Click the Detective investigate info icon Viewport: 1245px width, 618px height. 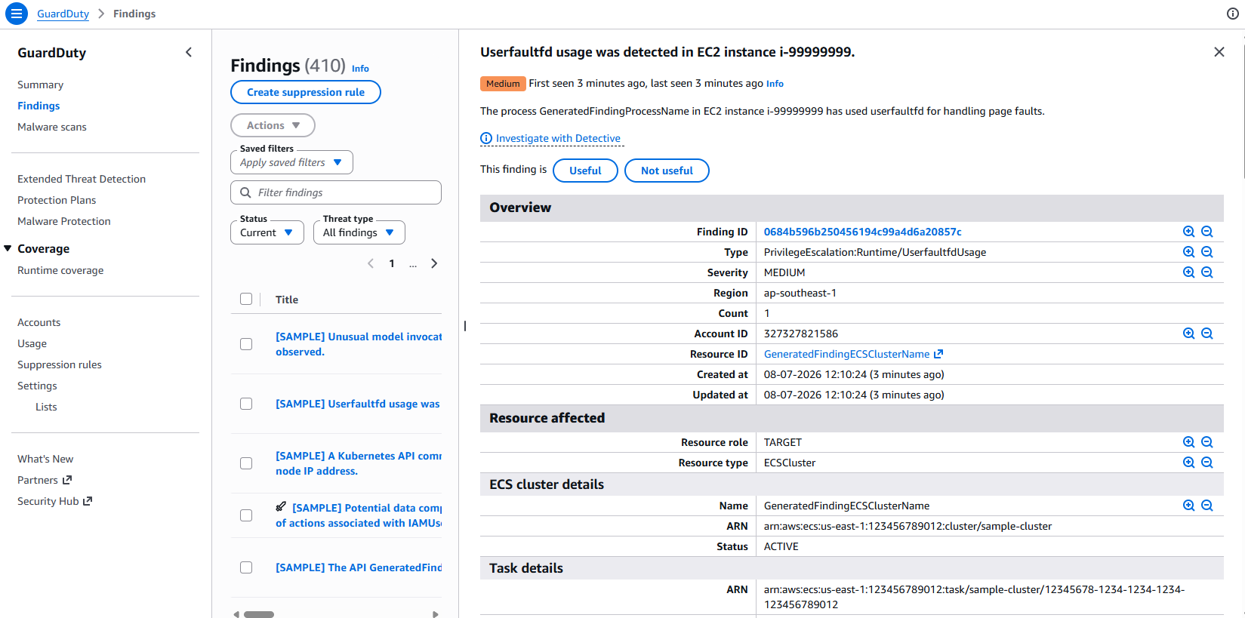pos(486,138)
